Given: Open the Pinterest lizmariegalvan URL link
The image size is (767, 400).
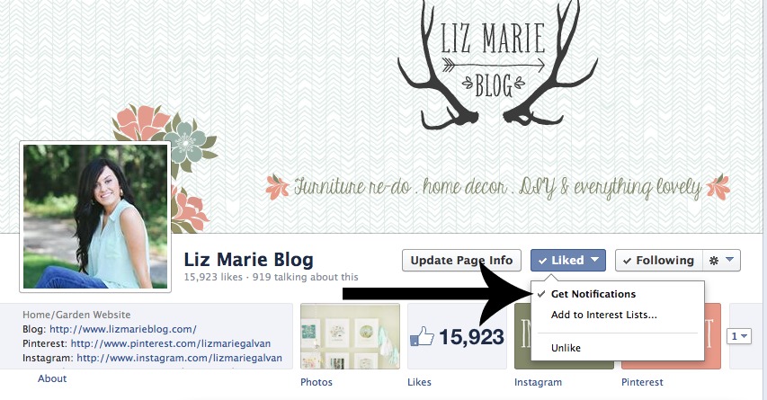Looking at the screenshot, I should click(x=170, y=343).
